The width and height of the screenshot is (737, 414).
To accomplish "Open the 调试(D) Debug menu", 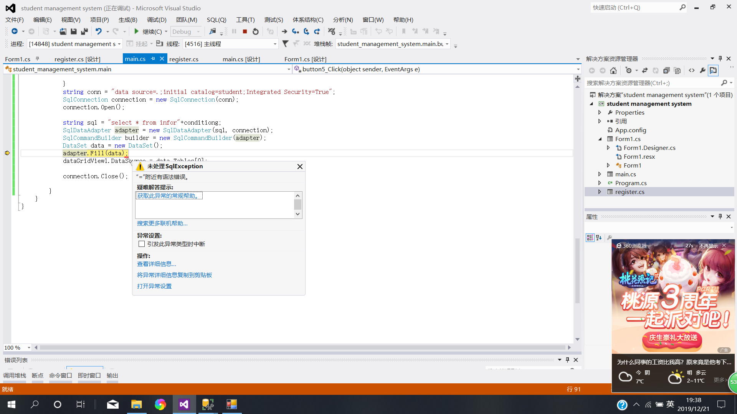I will [157, 20].
